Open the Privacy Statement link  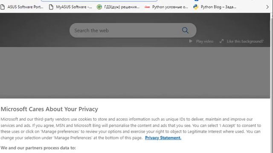click(163, 138)
